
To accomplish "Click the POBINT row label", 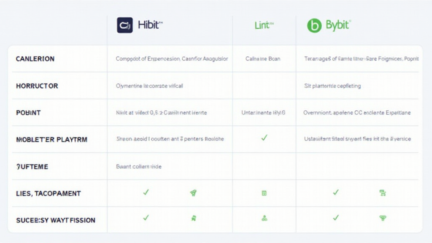I will tap(28, 113).
